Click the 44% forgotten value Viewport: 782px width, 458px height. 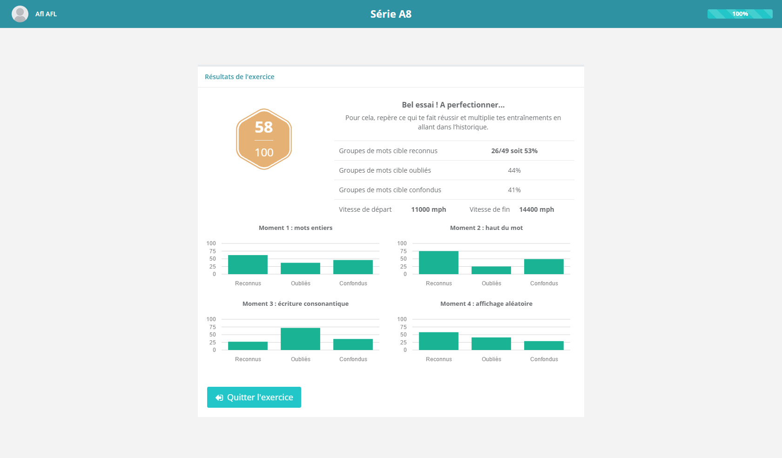tap(514, 170)
